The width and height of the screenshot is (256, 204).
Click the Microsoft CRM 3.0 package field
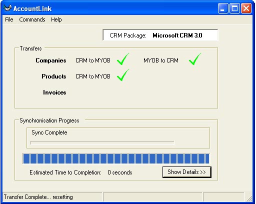point(160,35)
